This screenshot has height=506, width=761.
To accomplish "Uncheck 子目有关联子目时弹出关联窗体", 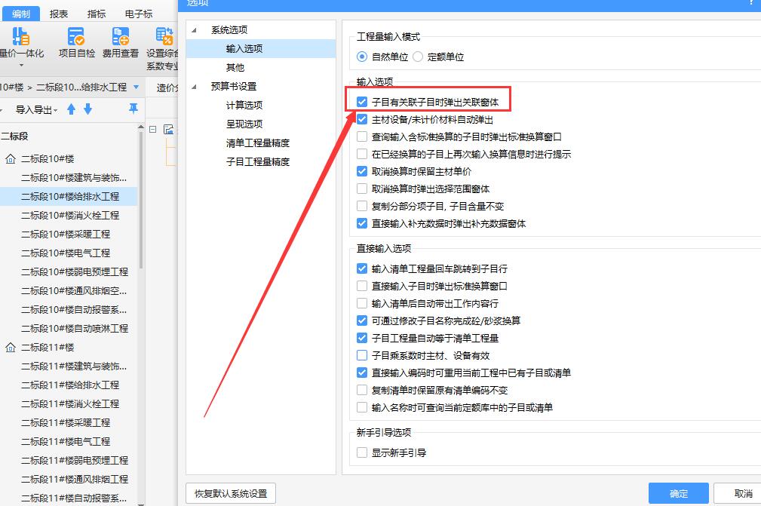I will [361, 101].
